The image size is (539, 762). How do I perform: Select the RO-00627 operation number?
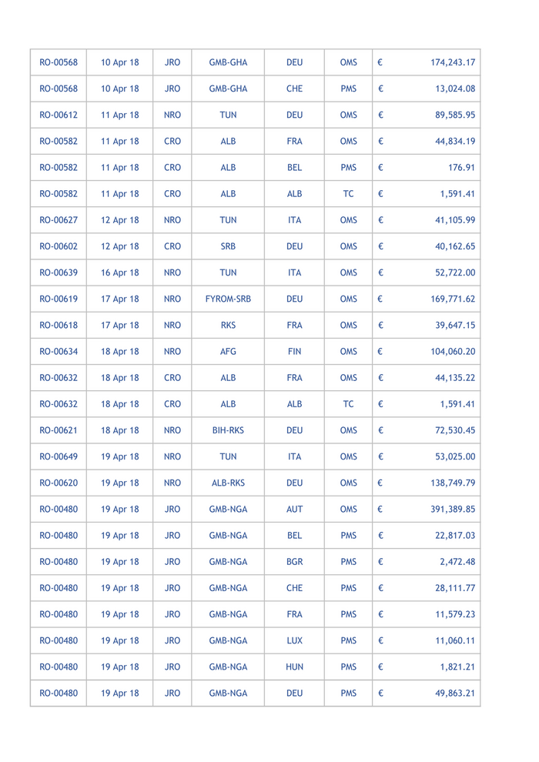pyautogui.click(x=59, y=220)
